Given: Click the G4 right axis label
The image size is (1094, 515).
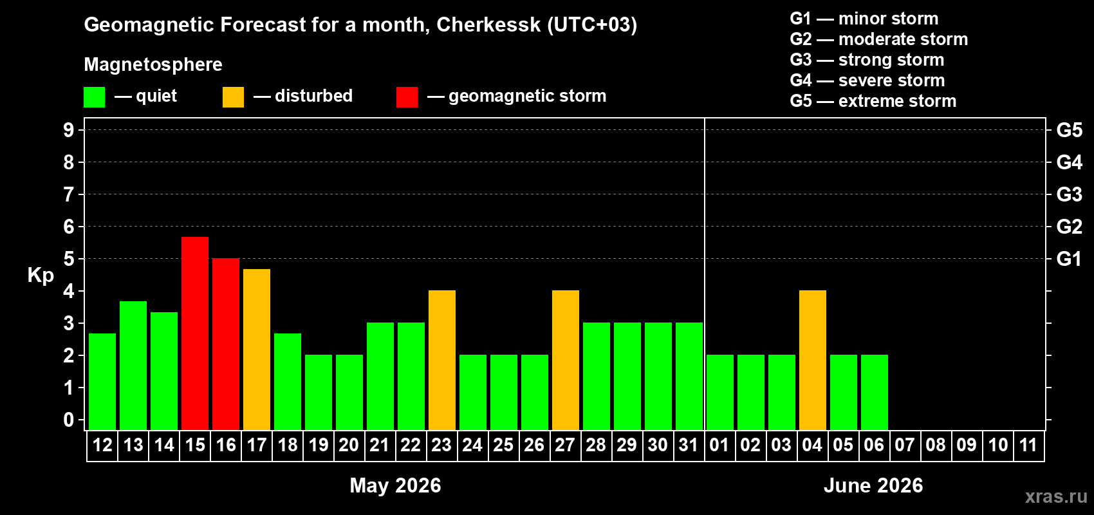Looking at the screenshot, I should 1069,162.
